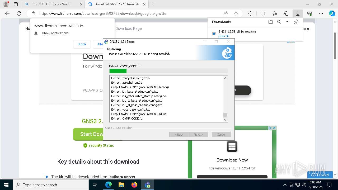Open the Copilot sidebar icon

(x=332, y=13)
